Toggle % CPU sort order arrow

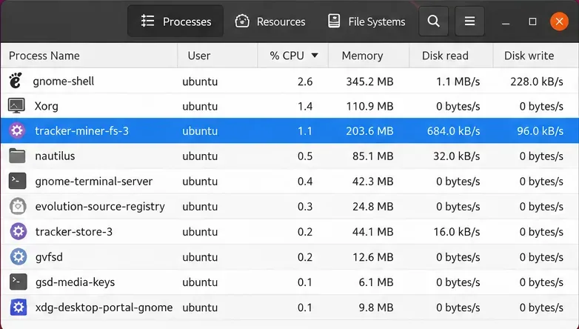click(x=315, y=56)
